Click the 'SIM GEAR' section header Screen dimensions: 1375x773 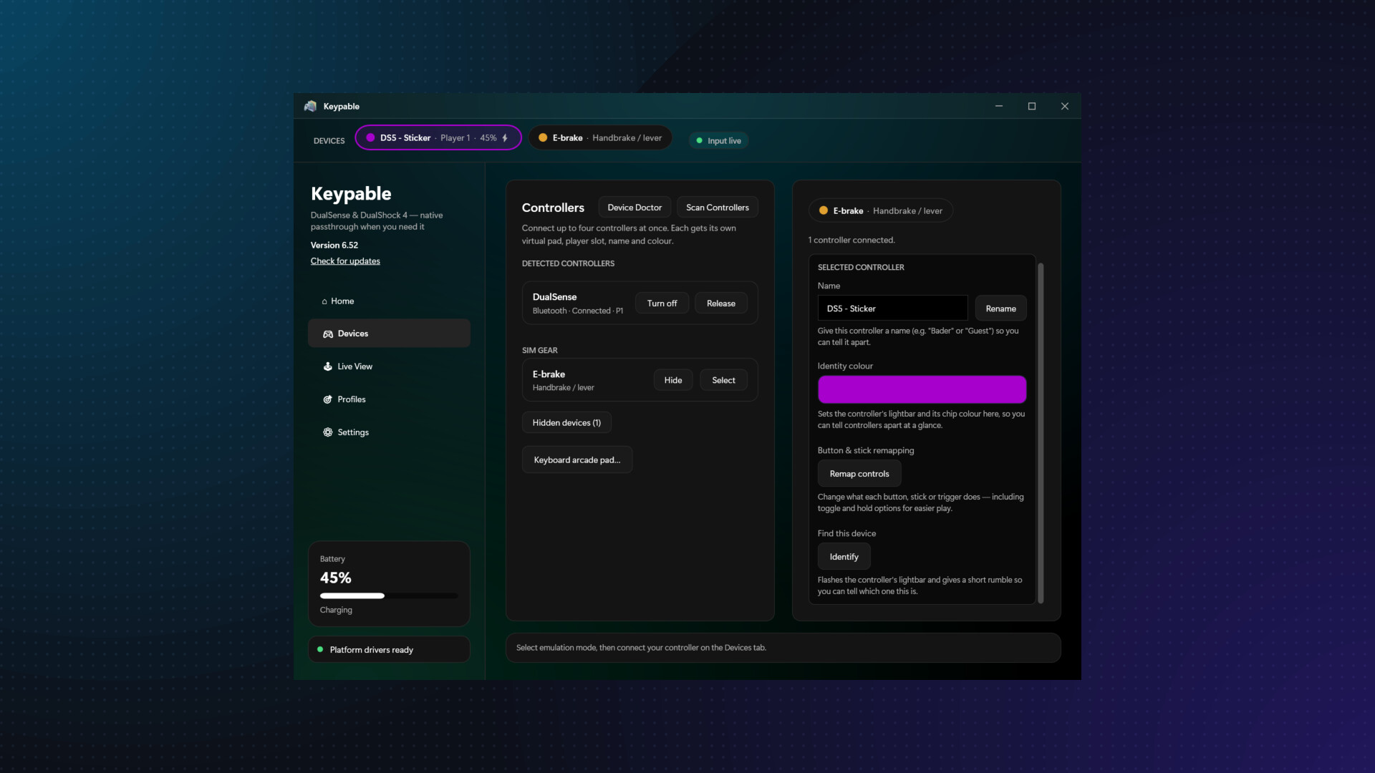(x=539, y=350)
